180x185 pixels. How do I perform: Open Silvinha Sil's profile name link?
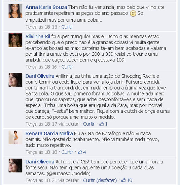pyautogui.click(x=38, y=36)
